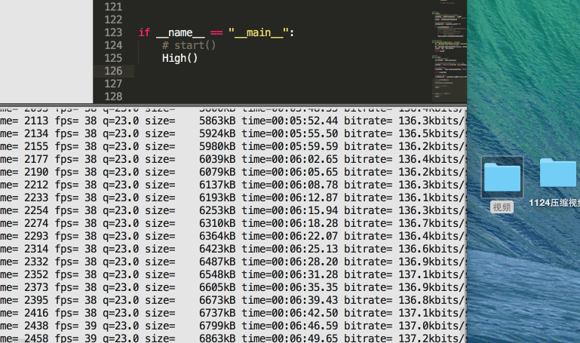Click the 1124压缩视频 folder name label
This screenshot has width=580, height=343.
[x=554, y=203]
